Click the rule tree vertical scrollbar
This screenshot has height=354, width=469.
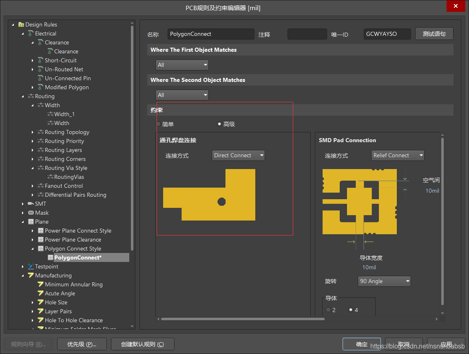132,137
